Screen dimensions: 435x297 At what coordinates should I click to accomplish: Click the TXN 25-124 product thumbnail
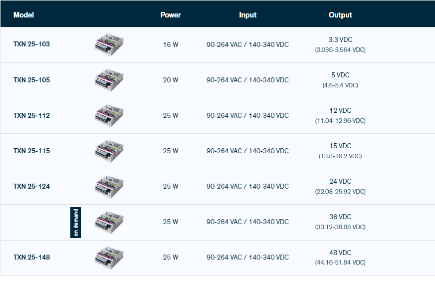pyautogui.click(x=109, y=187)
